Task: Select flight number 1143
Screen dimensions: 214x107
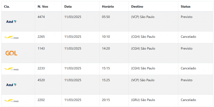Action: tap(41, 49)
